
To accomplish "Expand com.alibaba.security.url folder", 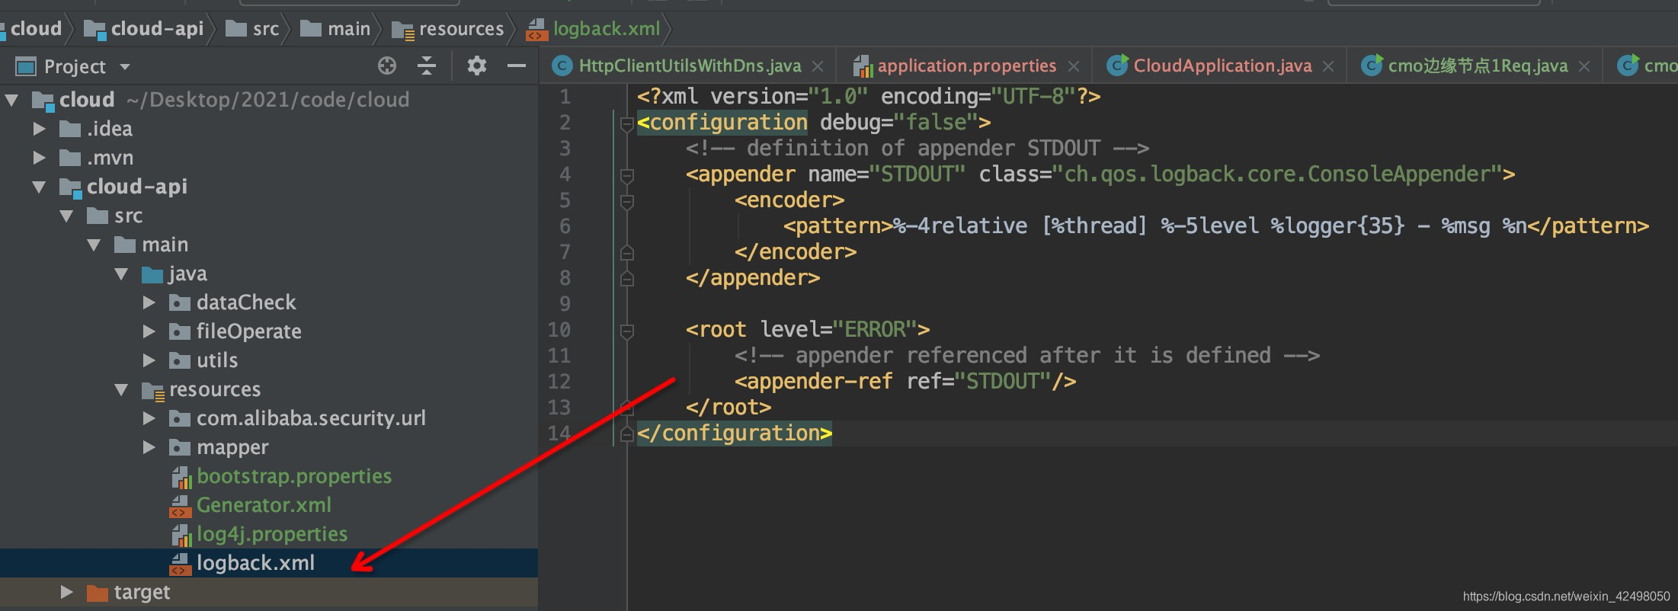I will (x=149, y=418).
